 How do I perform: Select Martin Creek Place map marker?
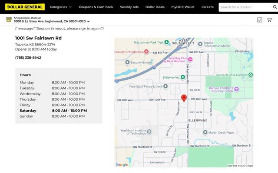pos(205,132)
